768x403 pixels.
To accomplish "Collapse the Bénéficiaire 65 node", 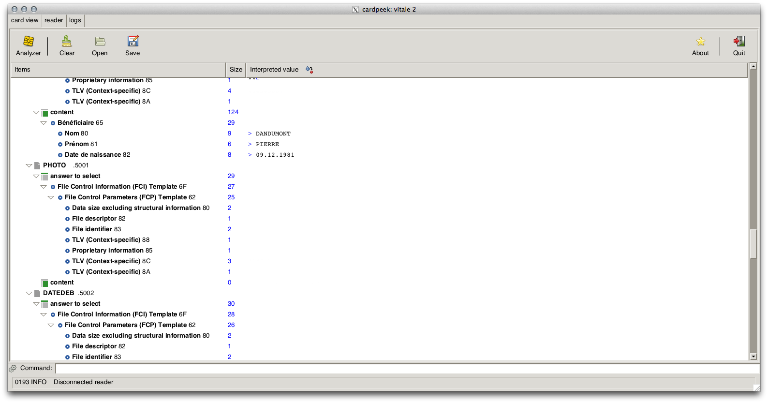I will coord(44,123).
